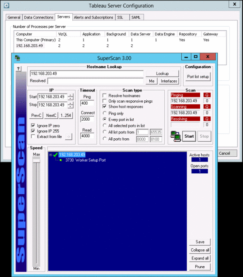Choose All selected ports in list

[104, 126]
